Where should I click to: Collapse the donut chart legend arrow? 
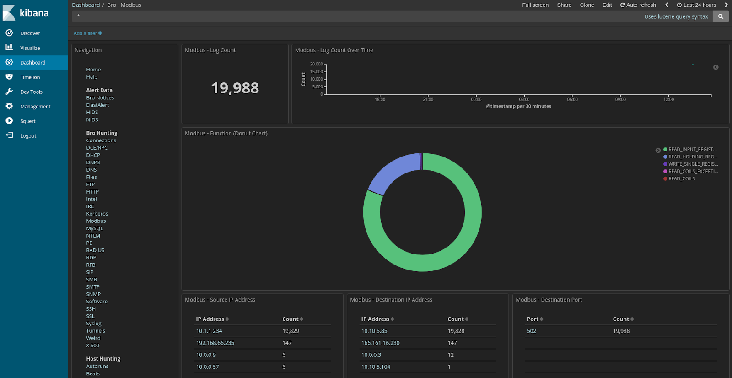click(658, 150)
